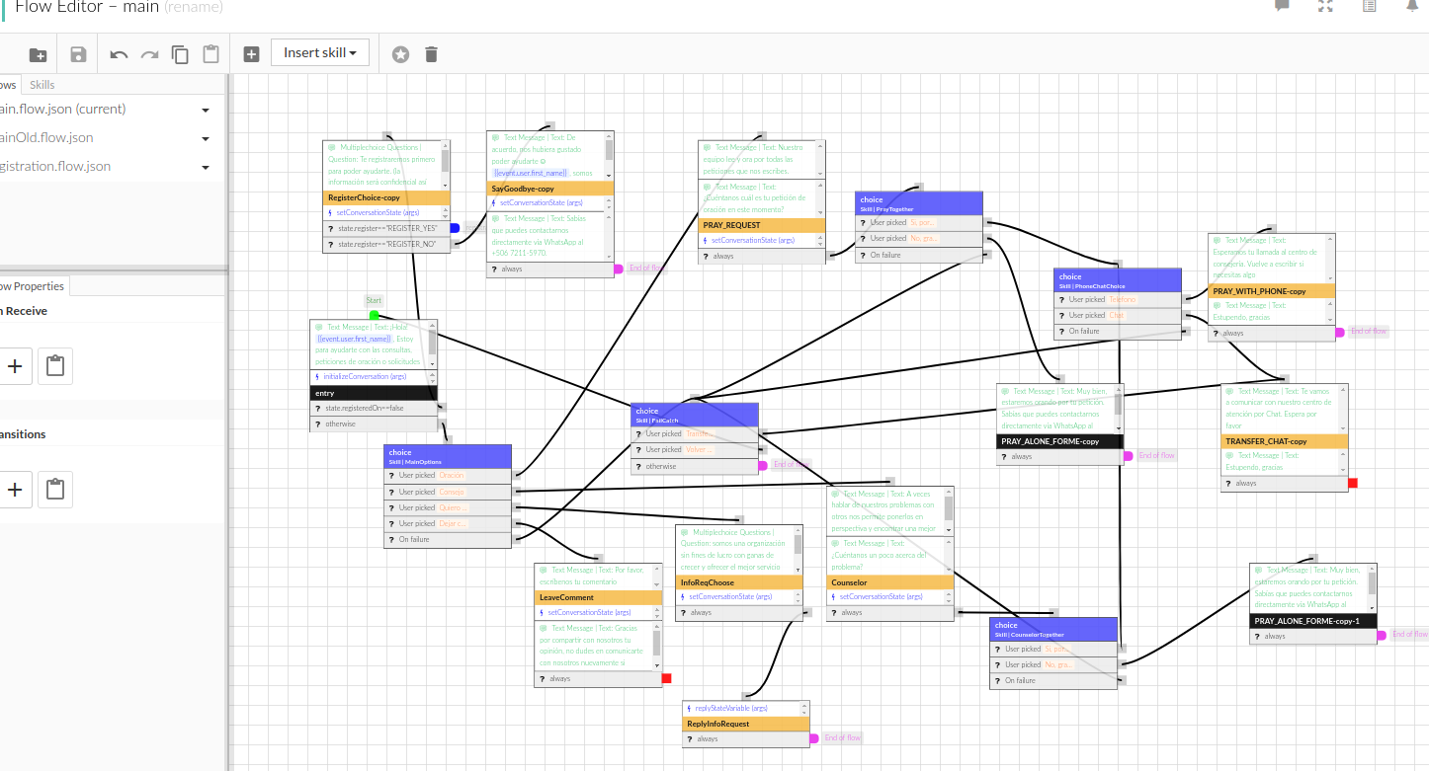Expand the registration.flow.json options caret

pos(206,168)
